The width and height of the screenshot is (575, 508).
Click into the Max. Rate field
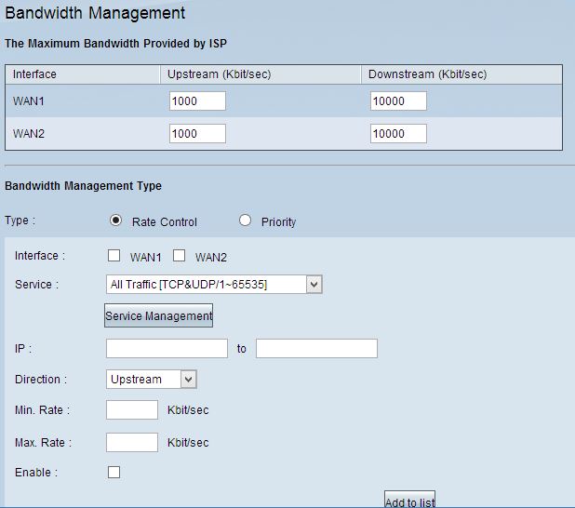coord(132,442)
